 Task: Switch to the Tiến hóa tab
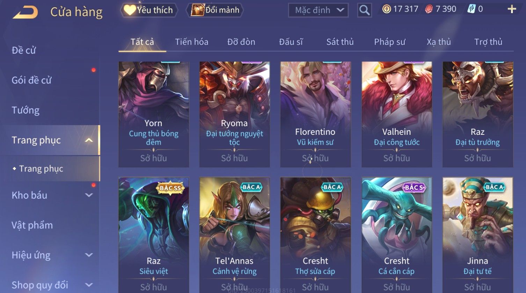tap(192, 42)
